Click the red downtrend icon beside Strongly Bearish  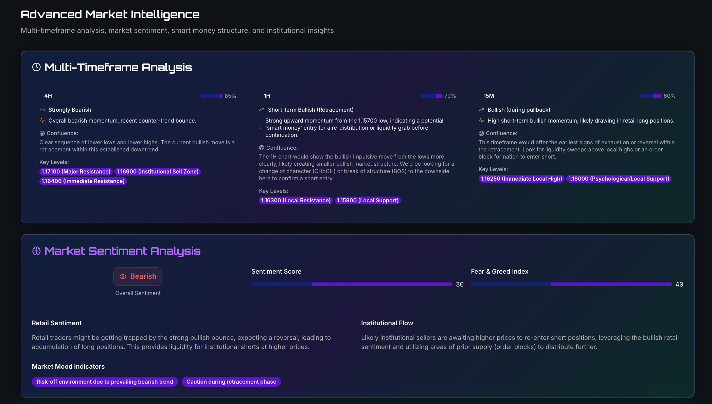[42, 110]
